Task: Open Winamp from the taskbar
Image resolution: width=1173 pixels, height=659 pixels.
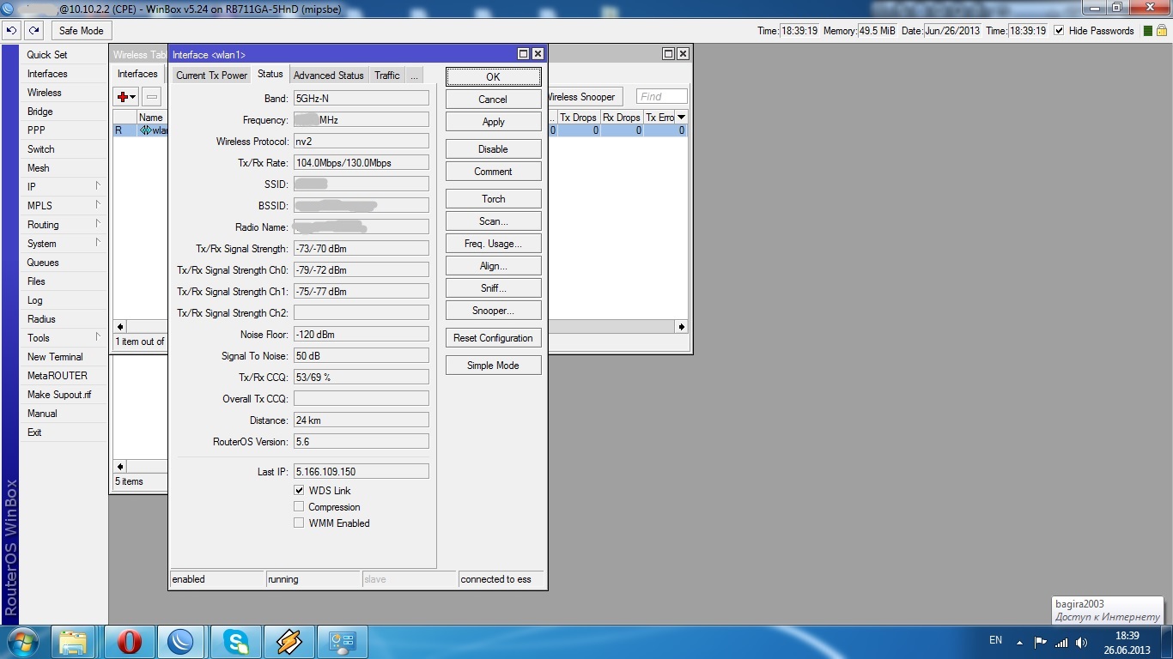Action: click(x=289, y=641)
